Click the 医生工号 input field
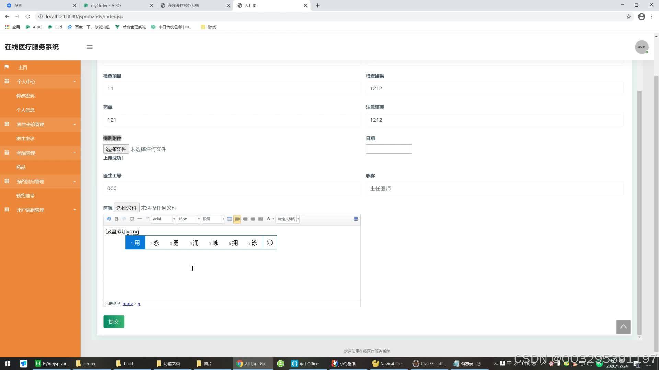The width and height of the screenshot is (659, 370). tap(232, 188)
